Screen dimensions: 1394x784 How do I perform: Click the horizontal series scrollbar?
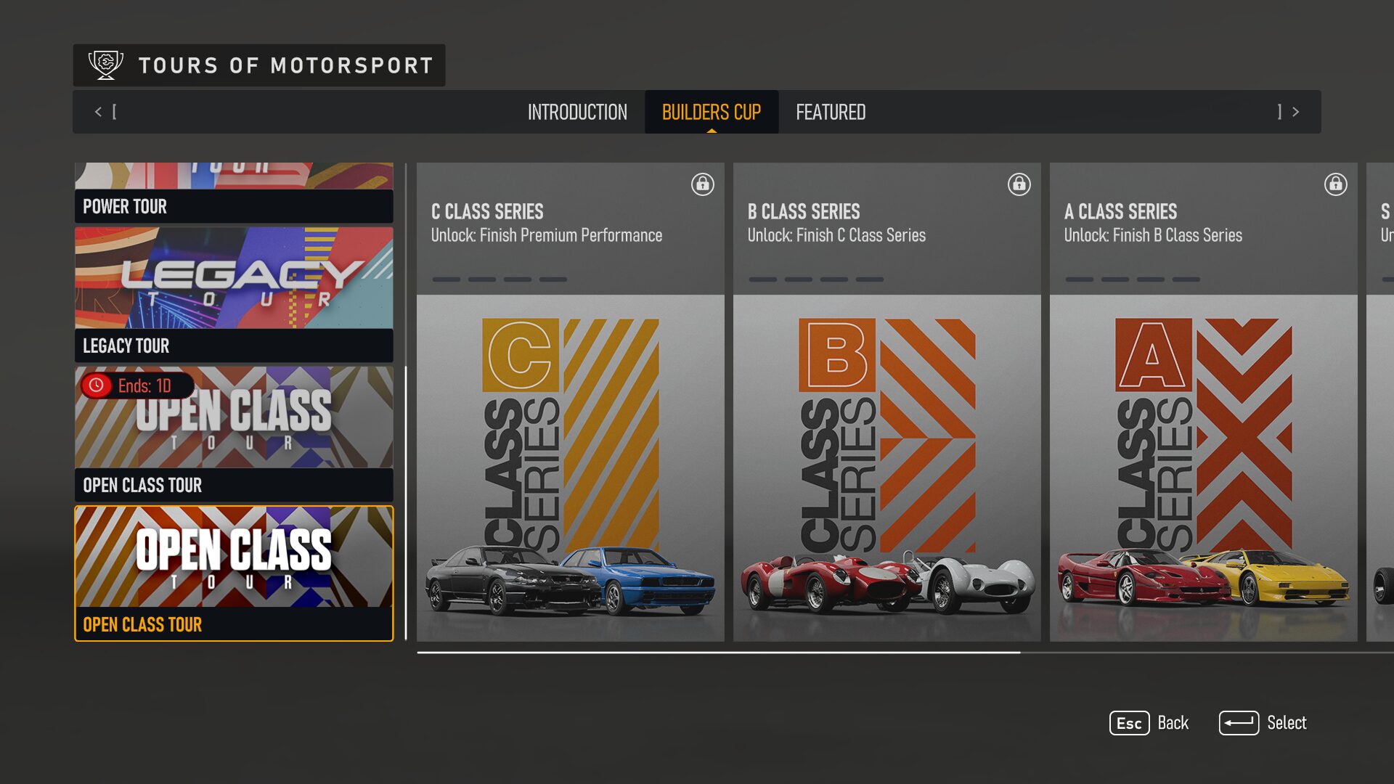[x=719, y=653]
